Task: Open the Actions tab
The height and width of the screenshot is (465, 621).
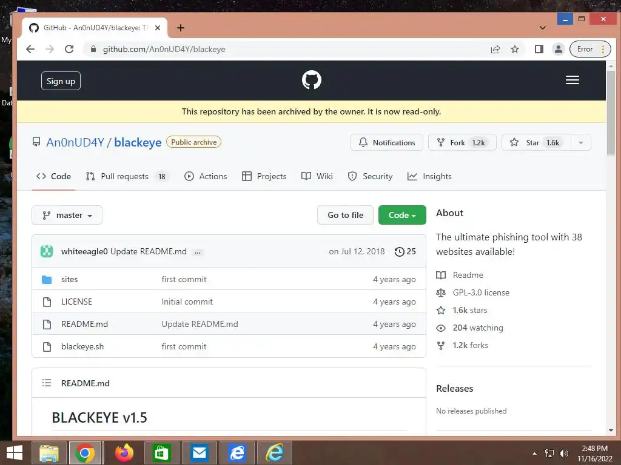Action: tap(206, 176)
